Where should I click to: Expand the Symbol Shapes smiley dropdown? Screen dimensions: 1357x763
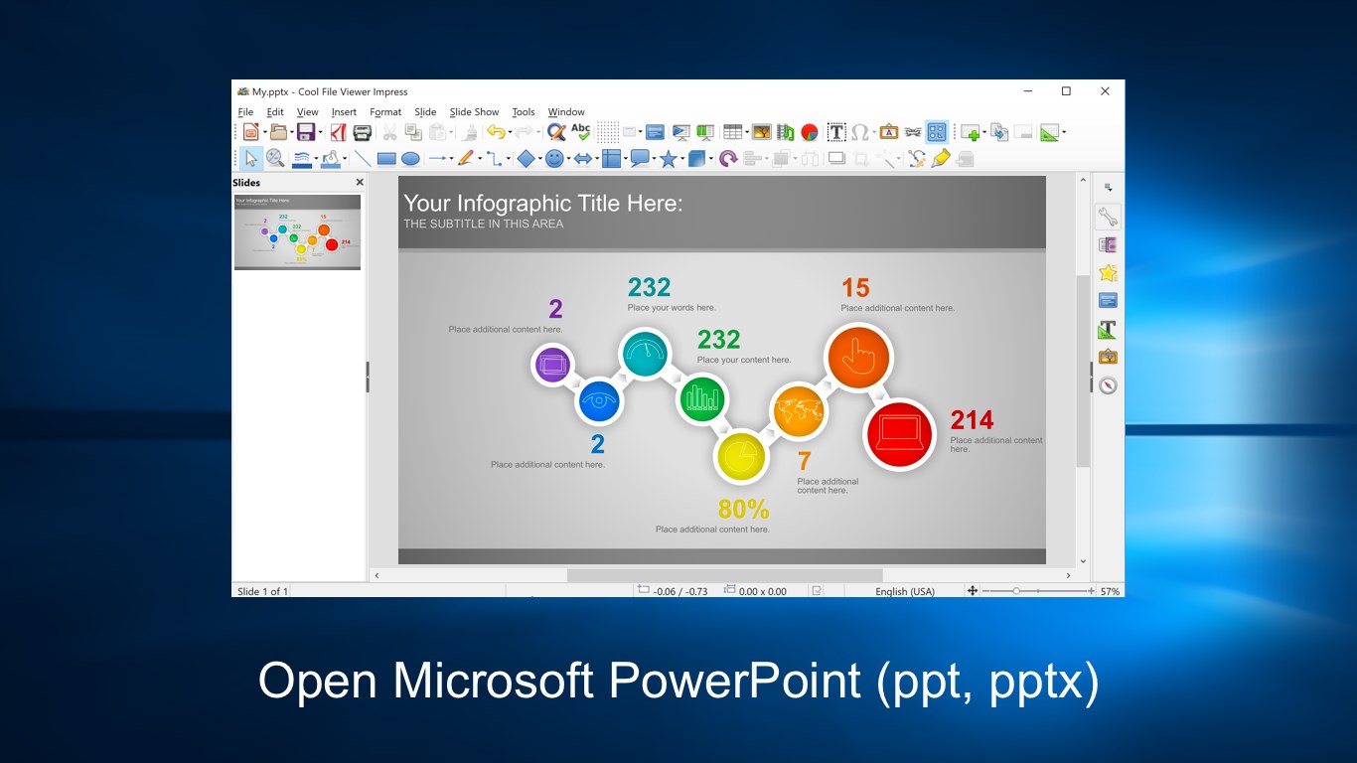568,159
